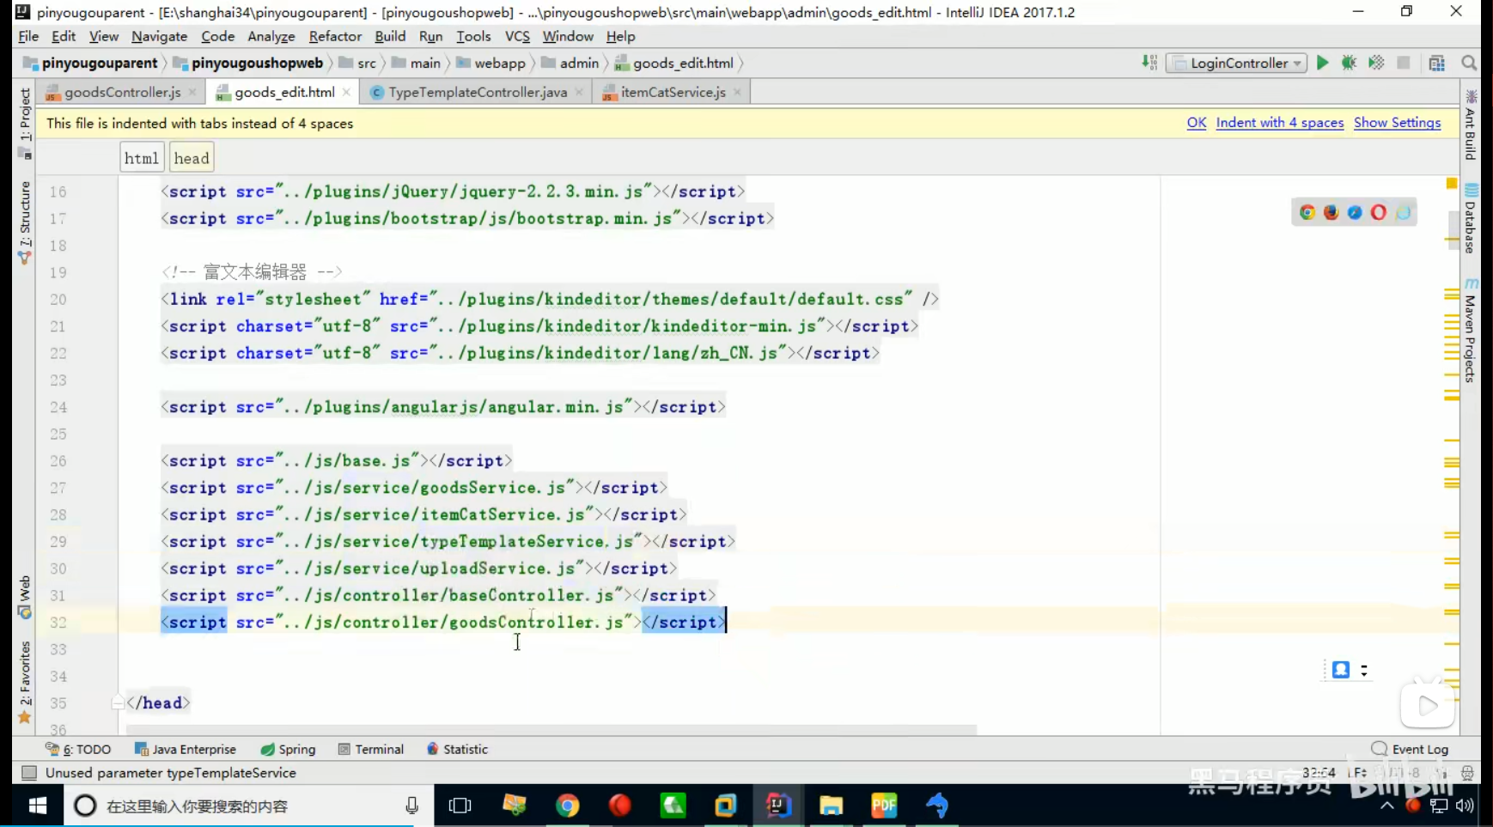The image size is (1493, 827).
Task: Open preview in Opera browser icon
Action: coord(1379,212)
